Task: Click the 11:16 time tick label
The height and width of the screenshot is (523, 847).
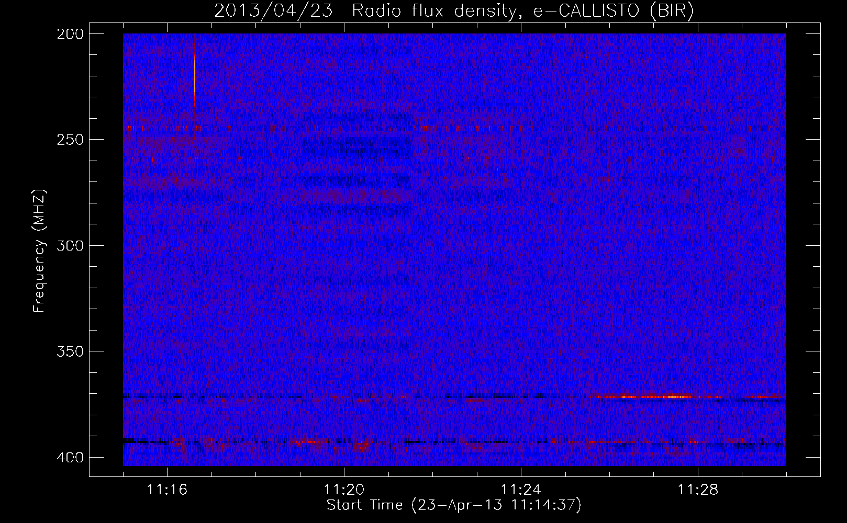Action: tap(167, 490)
